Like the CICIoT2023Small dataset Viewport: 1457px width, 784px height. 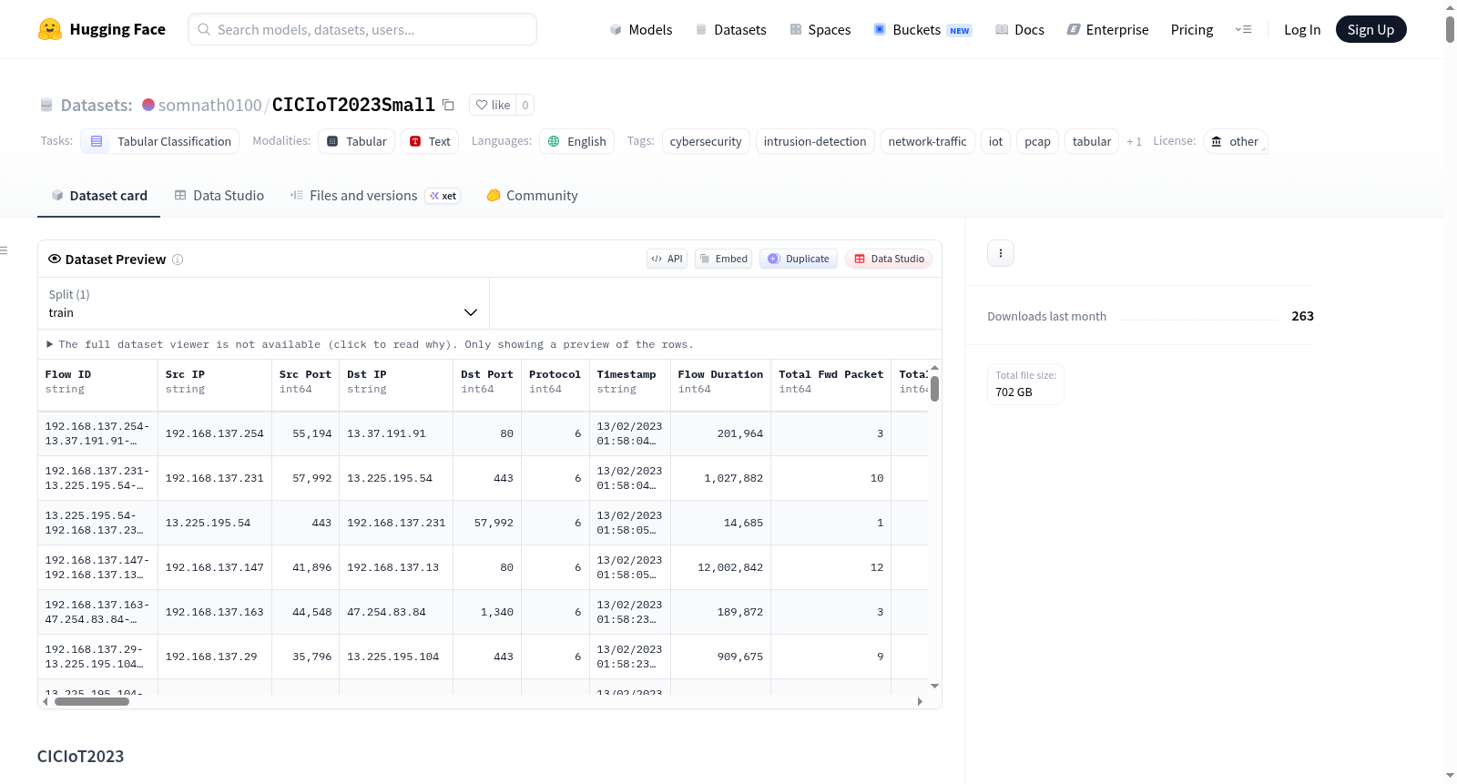[493, 105]
